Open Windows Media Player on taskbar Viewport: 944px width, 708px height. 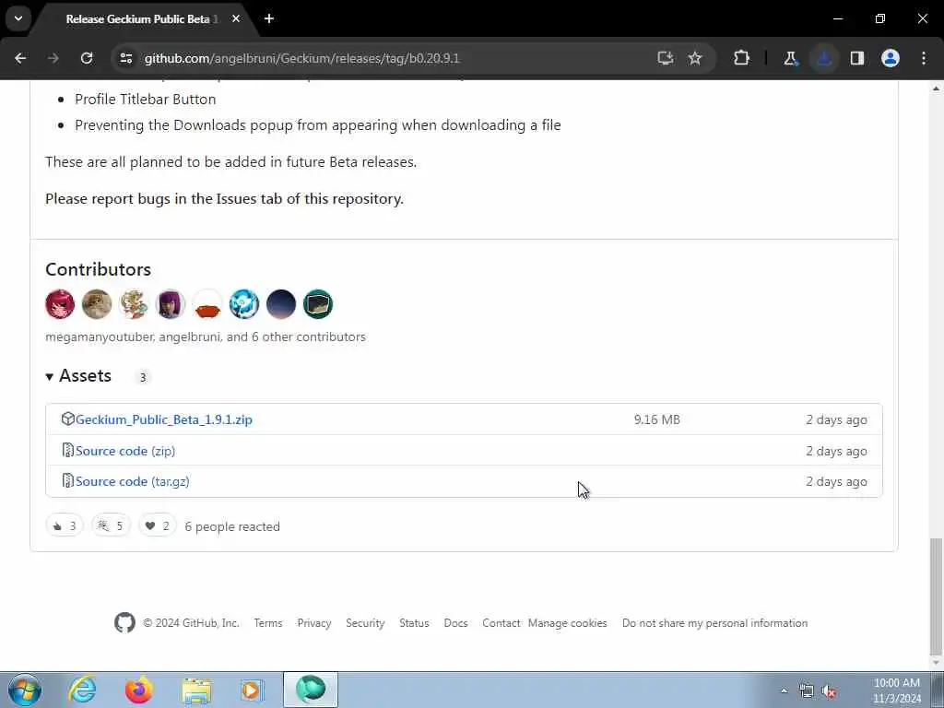click(252, 690)
